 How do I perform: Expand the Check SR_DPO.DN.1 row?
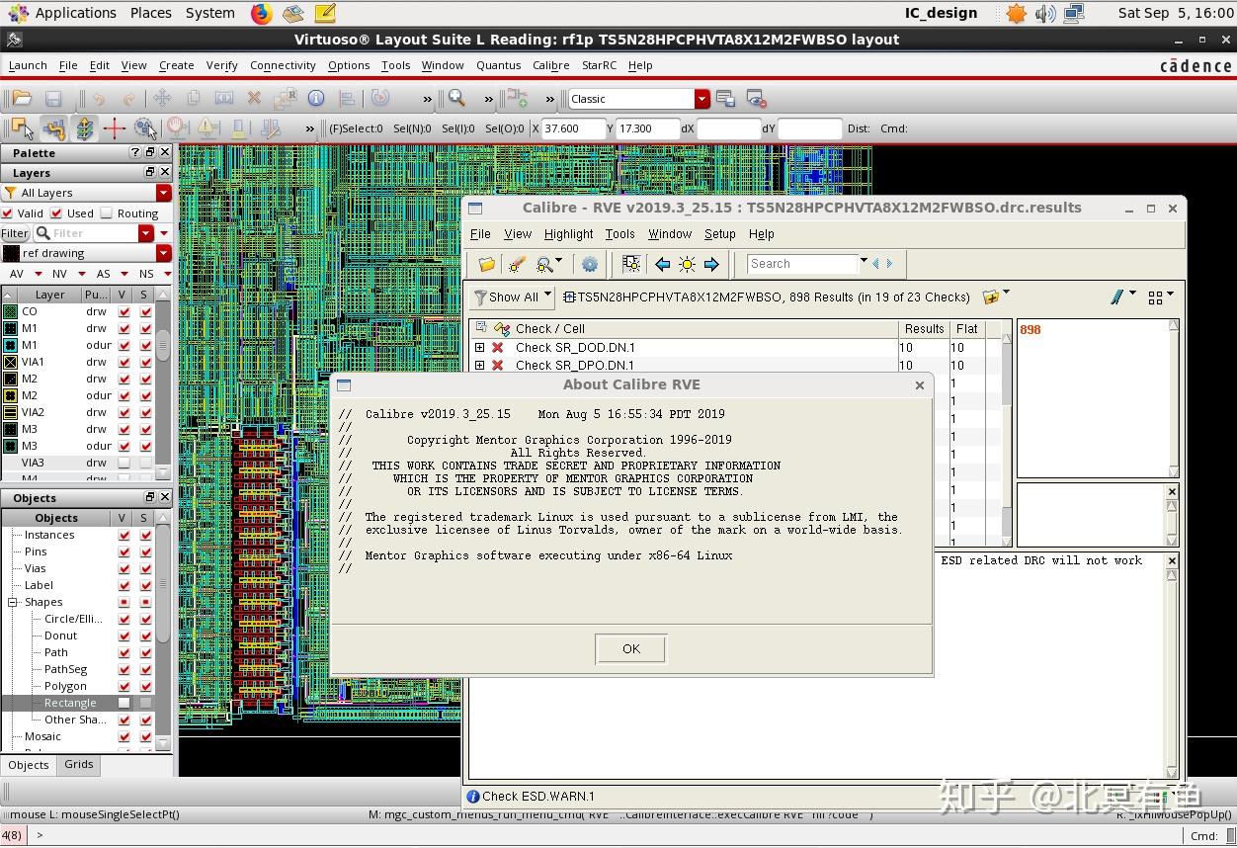pyautogui.click(x=479, y=366)
